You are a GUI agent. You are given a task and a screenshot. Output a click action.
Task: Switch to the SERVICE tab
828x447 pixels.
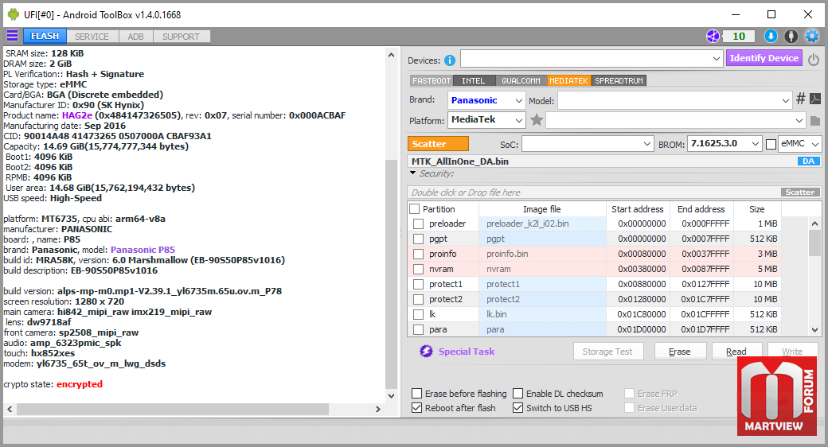tap(92, 37)
